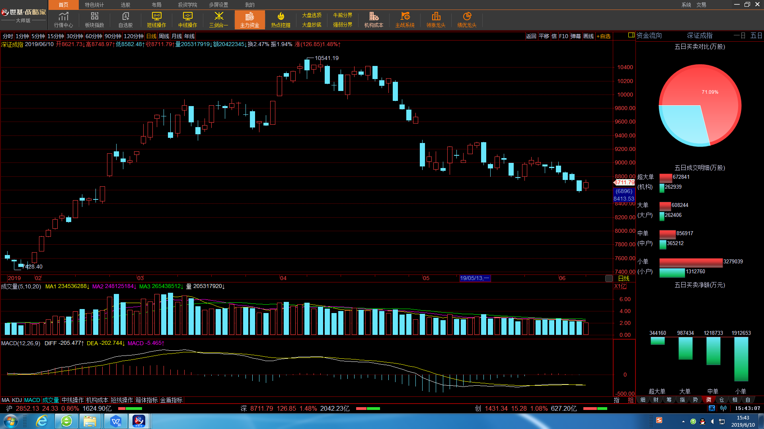
Task: Switch chart to 1分钟 period
Action: click(22, 36)
